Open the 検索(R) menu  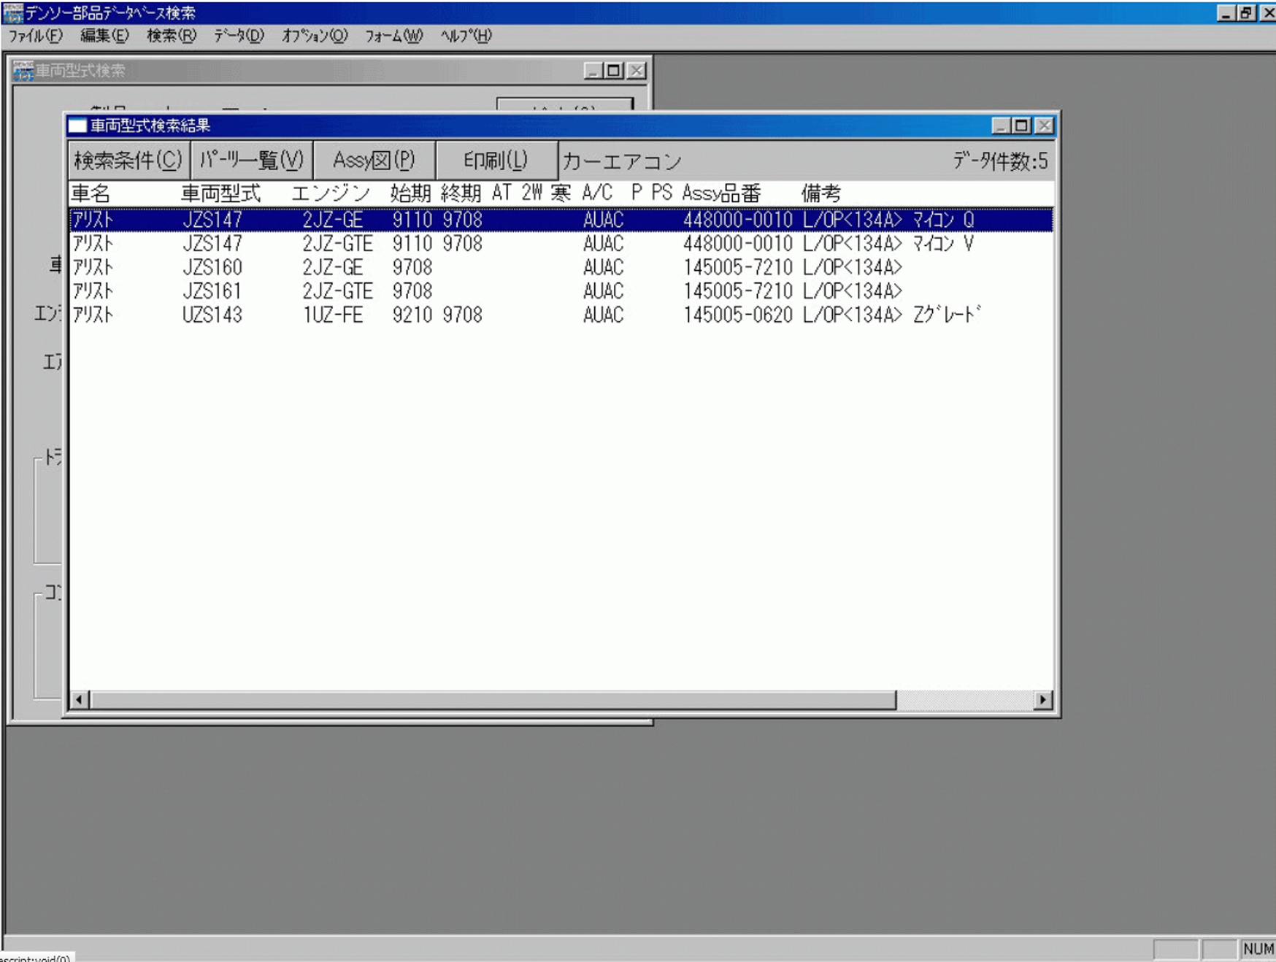[x=171, y=36]
